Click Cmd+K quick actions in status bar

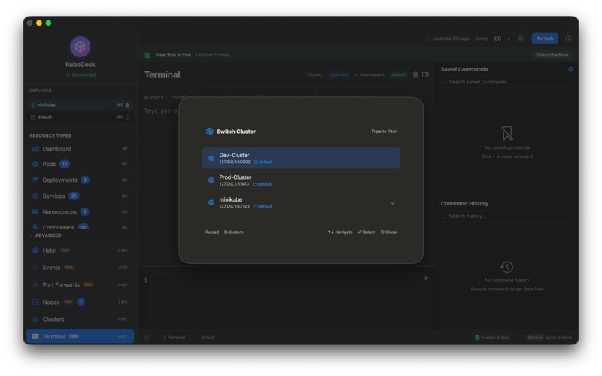pyautogui.click(x=549, y=338)
